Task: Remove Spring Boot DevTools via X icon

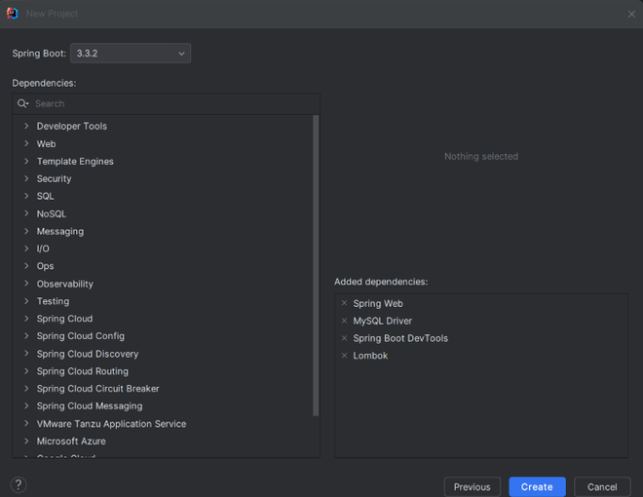Action: tap(344, 338)
